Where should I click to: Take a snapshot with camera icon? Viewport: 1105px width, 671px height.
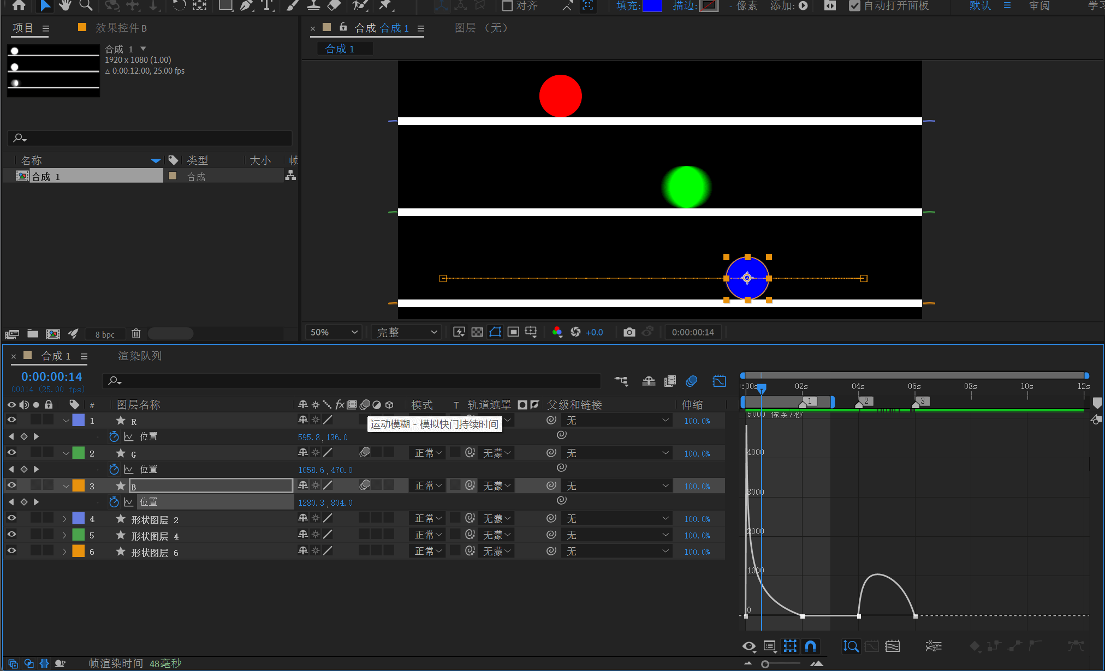(x=629, y=332)
